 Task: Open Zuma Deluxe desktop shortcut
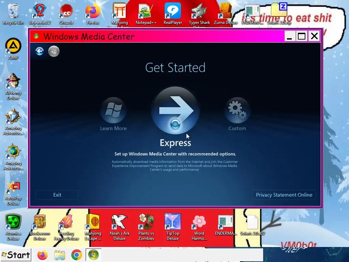coord(226,14)
